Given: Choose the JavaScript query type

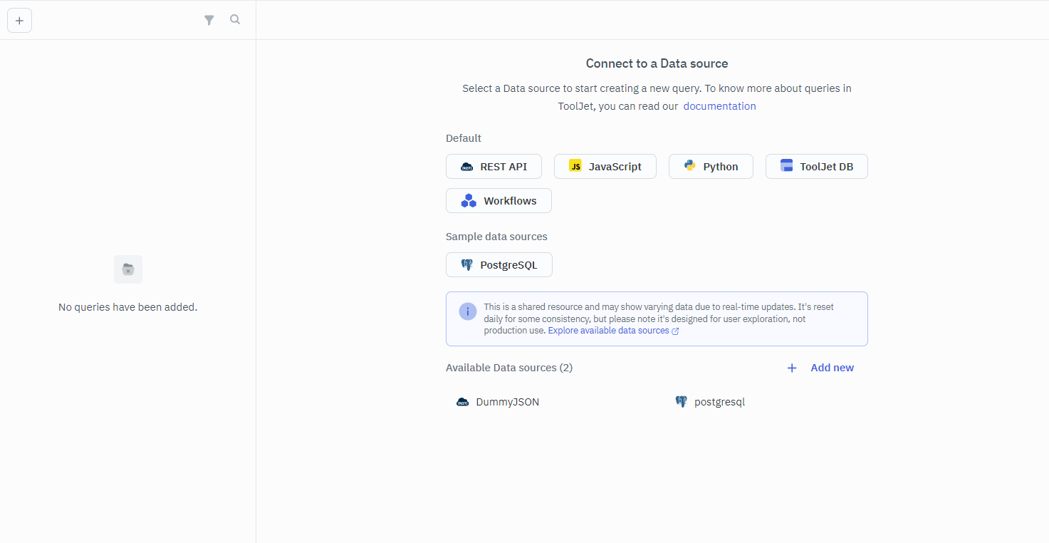Looking at the screenshot, I should point(605,167).
